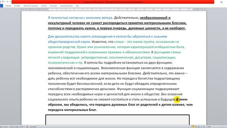
Task: Click green phrase 'кровном родстве, браке или усыновлении'
Action: tap(82, 47)
